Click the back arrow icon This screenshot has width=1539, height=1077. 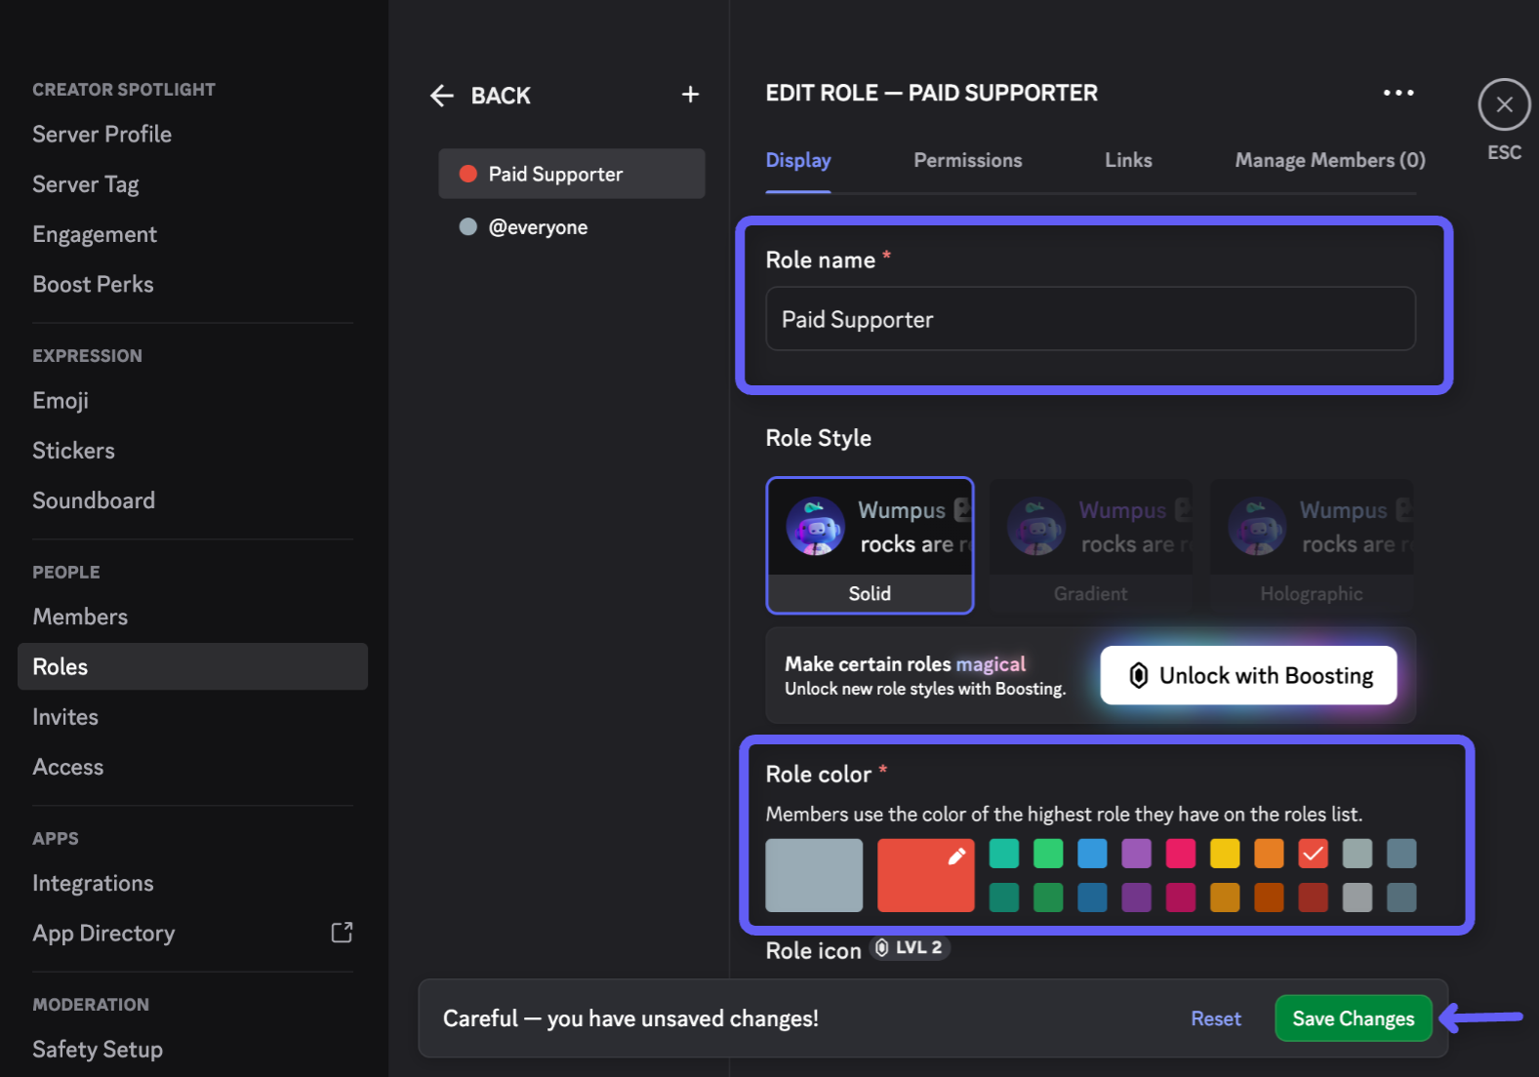tap(442, 96)
